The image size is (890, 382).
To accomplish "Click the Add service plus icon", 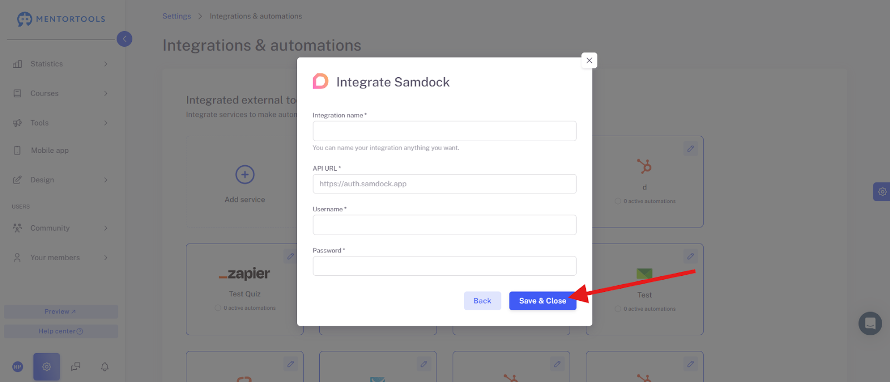I will pos(245,175).
